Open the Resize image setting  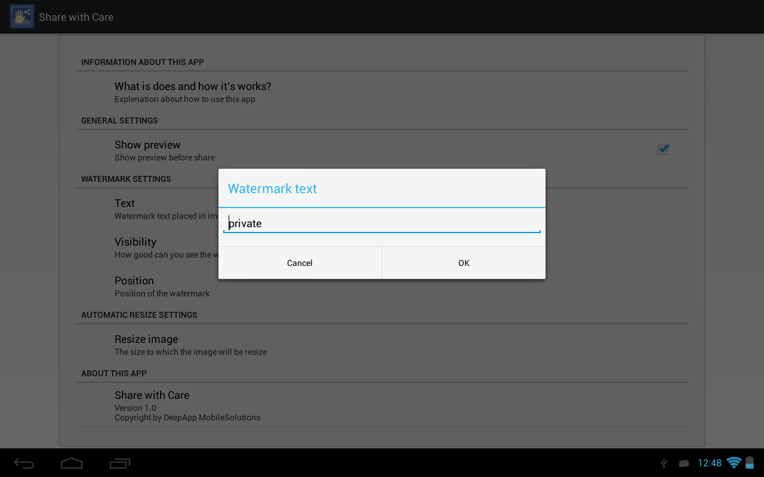382,344
